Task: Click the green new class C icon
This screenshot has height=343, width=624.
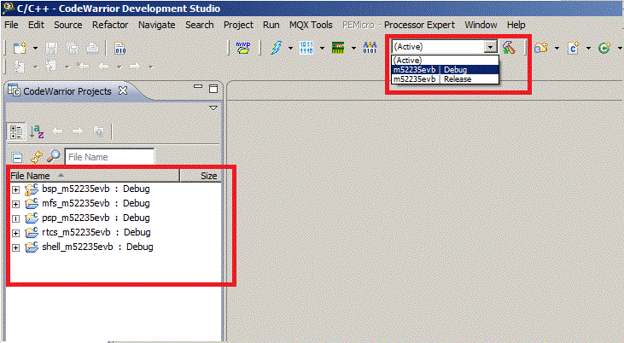Action: (x=604, y=48)
